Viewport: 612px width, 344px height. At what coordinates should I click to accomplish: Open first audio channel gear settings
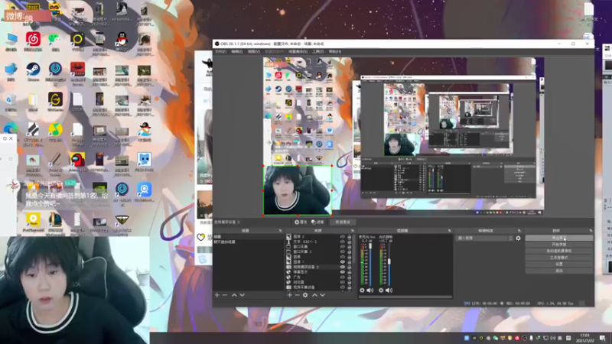tap(362, 290)
